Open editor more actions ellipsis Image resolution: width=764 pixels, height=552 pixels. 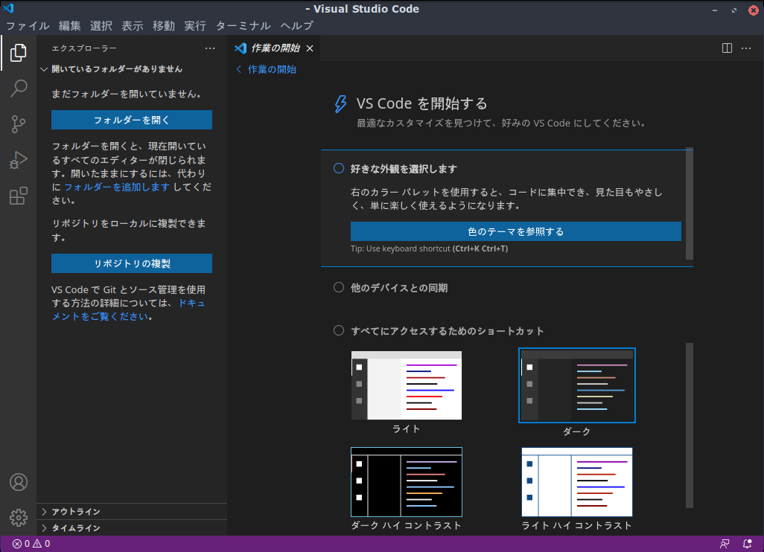click(746, 48)
